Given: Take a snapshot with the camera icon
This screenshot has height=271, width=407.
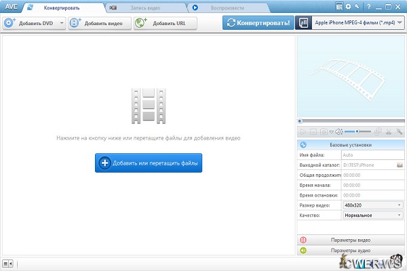Looking at the screenshot, I should 324,131.
